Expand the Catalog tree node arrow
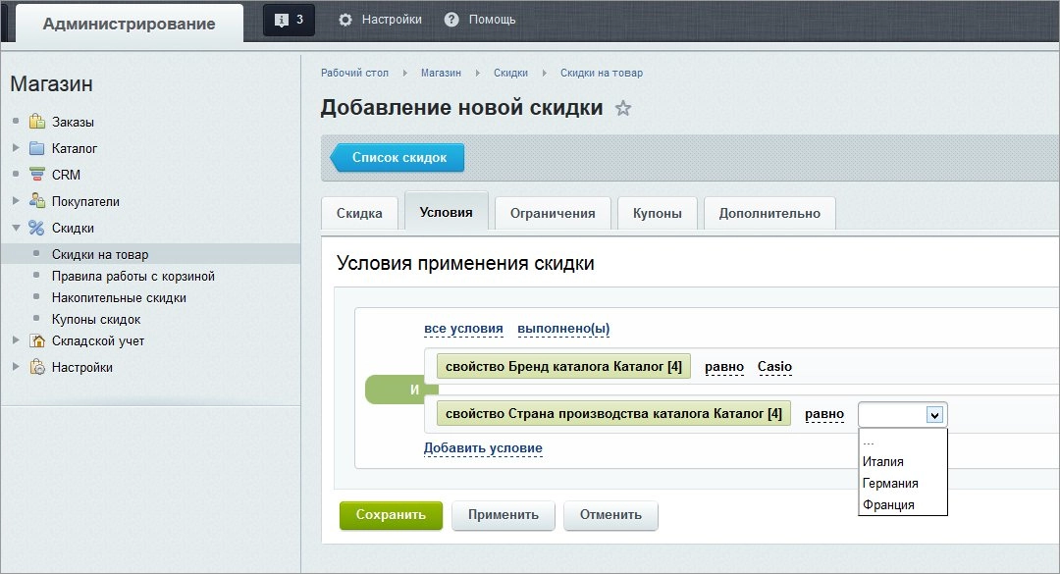This screenshot has width=1060, height=574. pos(17,147)
